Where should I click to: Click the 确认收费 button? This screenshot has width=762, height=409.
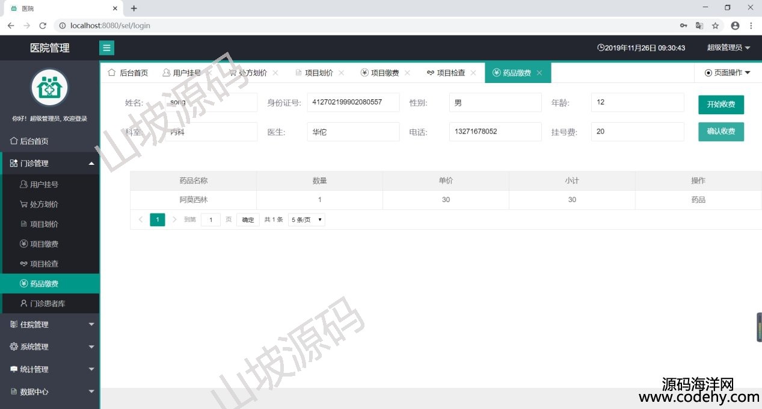[x=721, y=131]
